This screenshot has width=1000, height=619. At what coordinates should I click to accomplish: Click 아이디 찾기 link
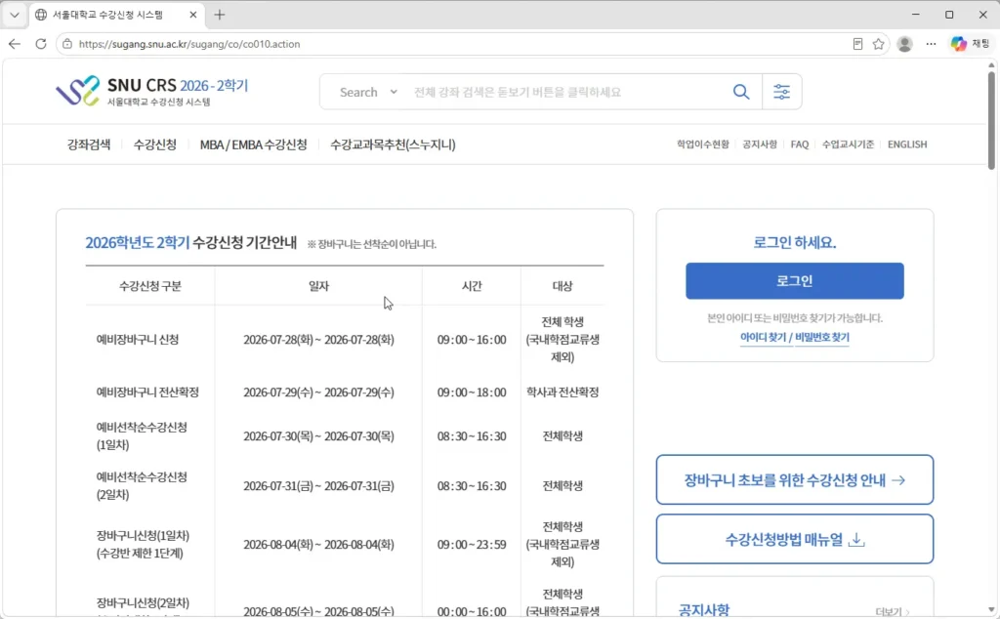point(763,337)
